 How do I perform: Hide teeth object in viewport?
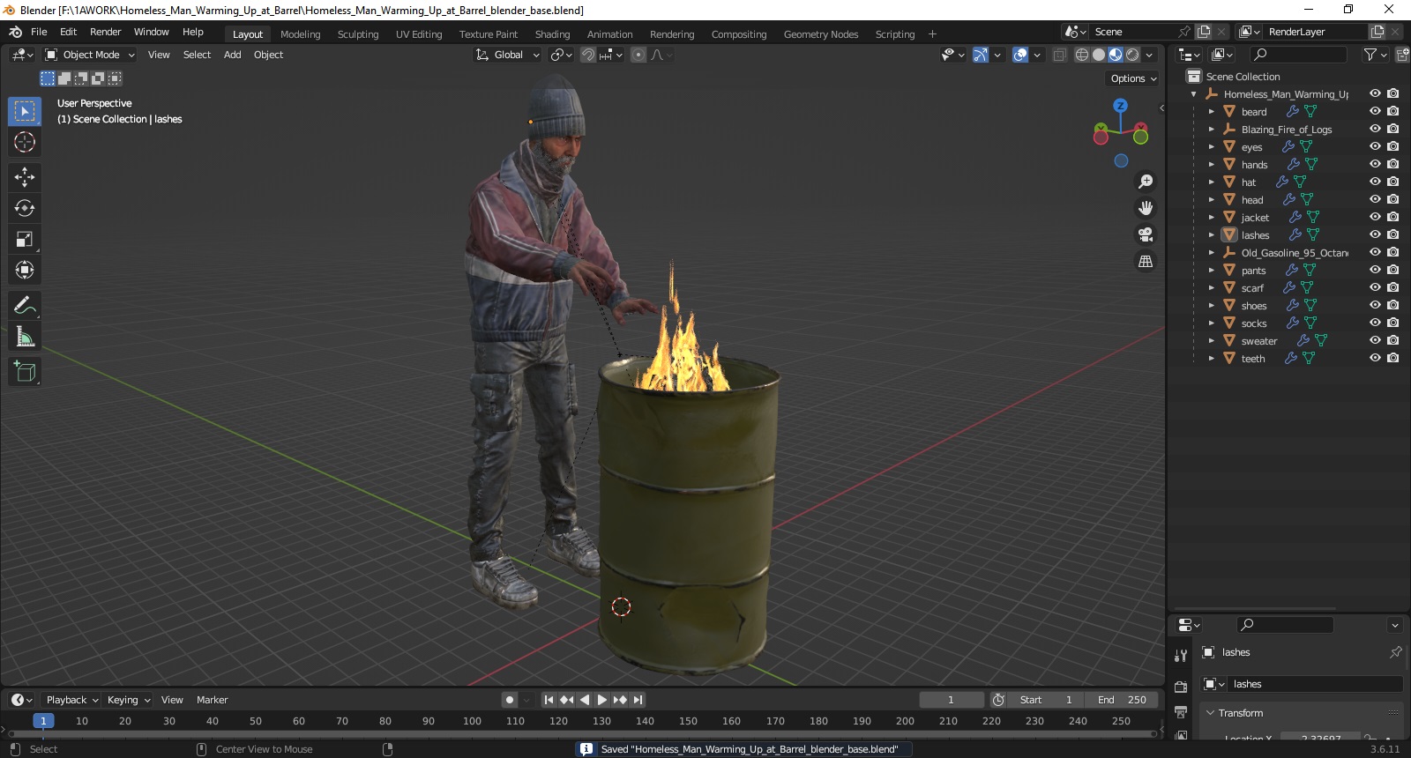coord(1375,358)
